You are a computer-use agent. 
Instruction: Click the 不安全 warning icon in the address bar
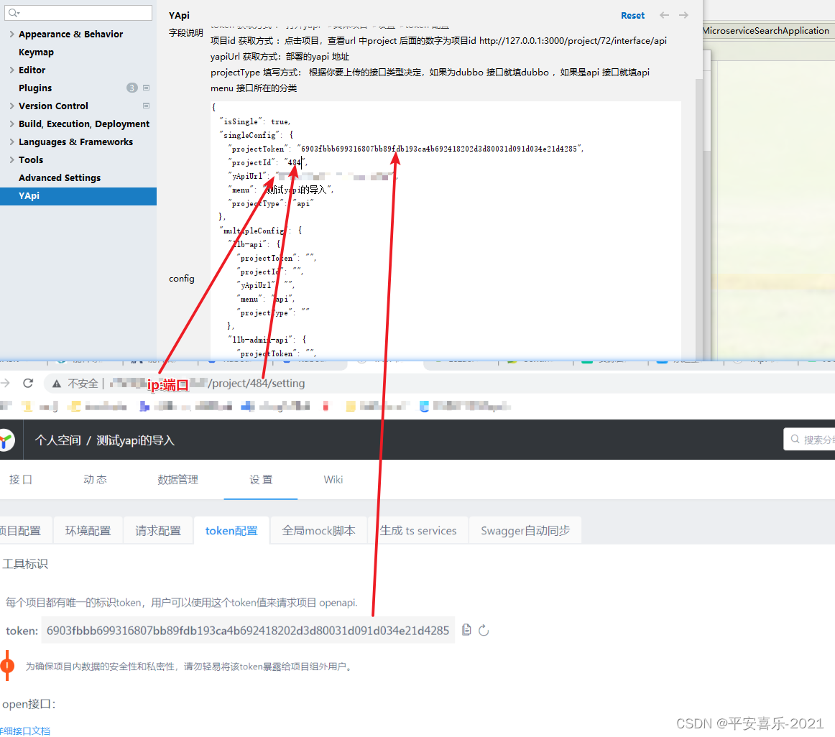55,383
